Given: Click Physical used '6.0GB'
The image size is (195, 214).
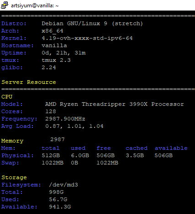Looking at the screenshot, I should tap(80, 155).
